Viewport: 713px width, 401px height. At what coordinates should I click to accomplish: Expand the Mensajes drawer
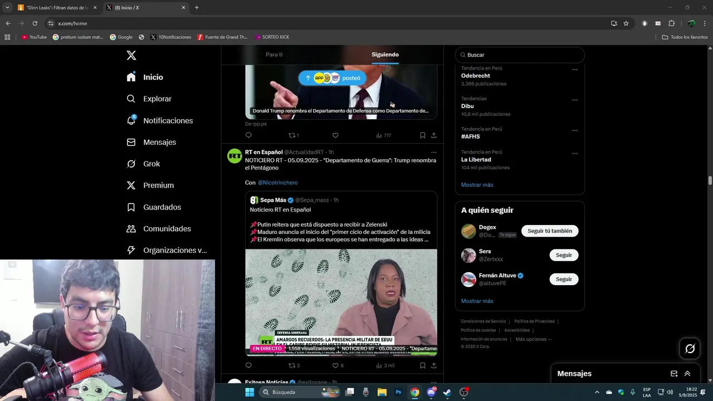click(x=687, y=374)
